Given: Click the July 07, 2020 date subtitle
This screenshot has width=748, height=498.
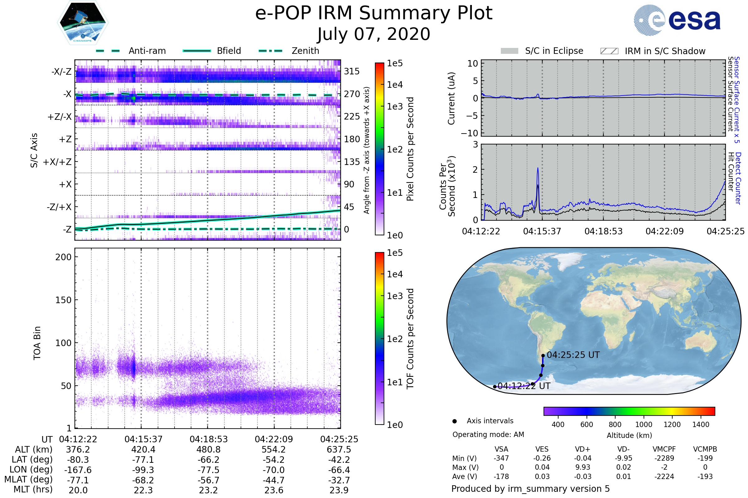Looking at the screenshot, I should [374, 34].
